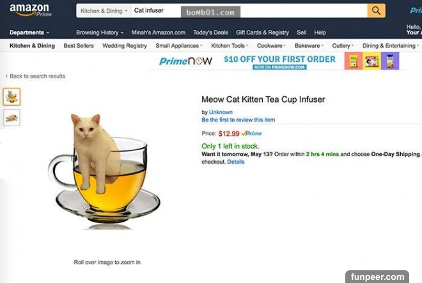The width and height of the screenshot is (422, 283).
Task: Follow the Back to search results link
Action: [x=36, y=76]
